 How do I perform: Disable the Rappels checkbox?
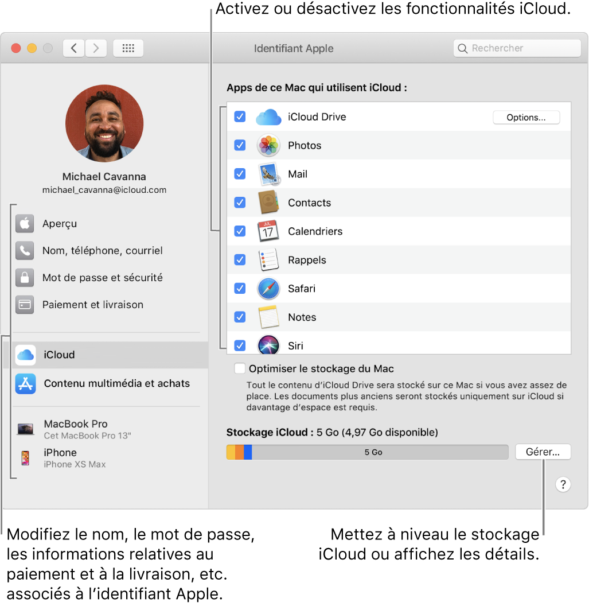click(x=240, y=259)
